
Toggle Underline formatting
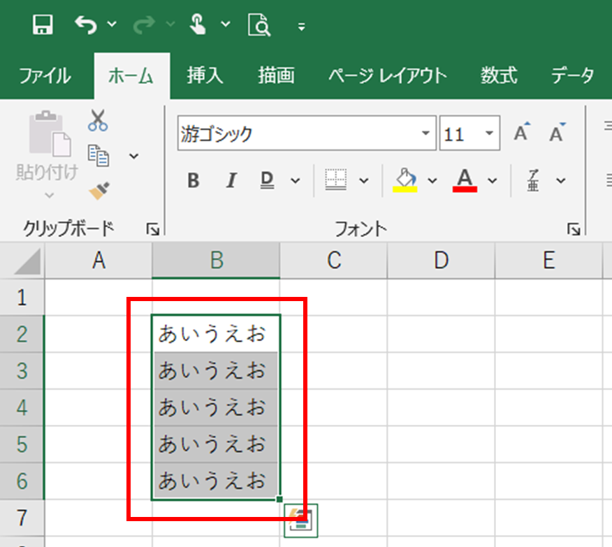267,181
